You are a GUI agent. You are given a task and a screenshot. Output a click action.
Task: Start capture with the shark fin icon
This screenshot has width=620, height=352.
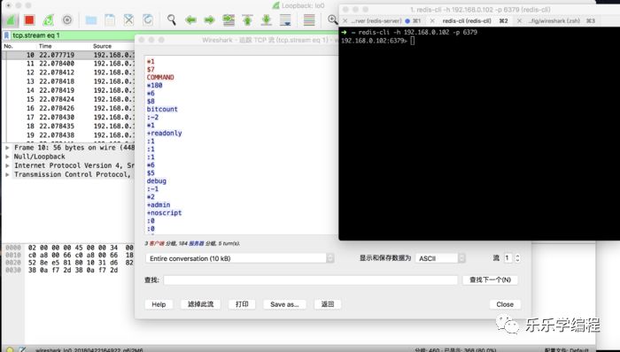point(12,19)
